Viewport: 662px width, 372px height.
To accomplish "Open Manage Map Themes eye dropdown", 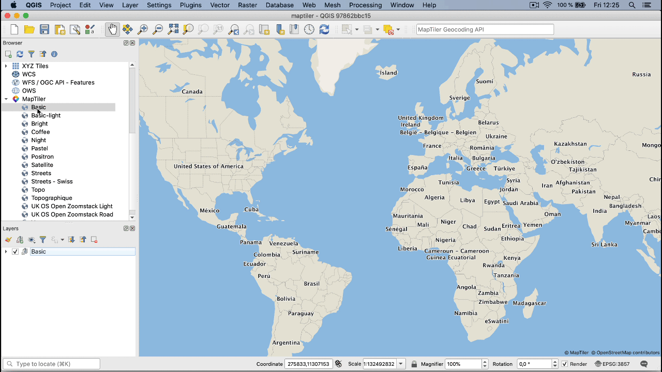I will click(x=32, y=240).
